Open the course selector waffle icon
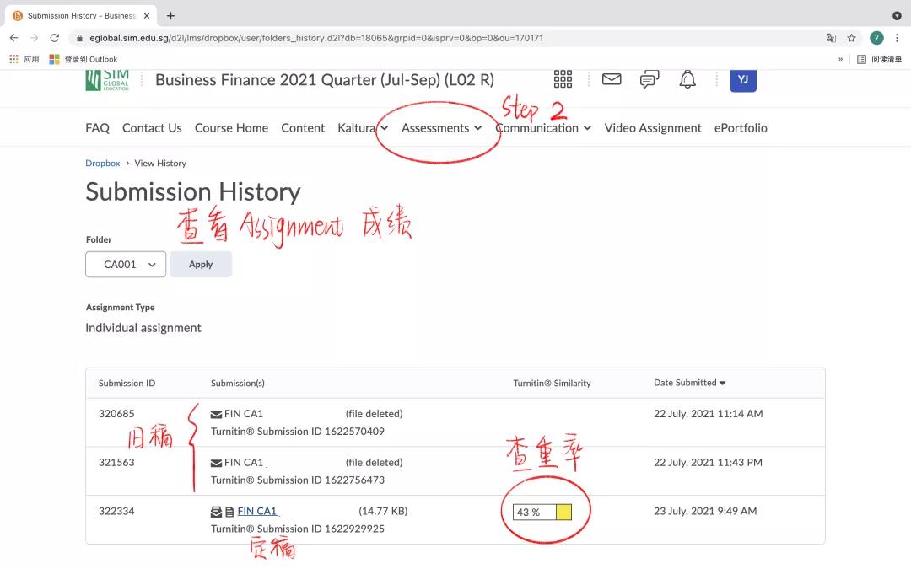Image resolution: width=911 pixels, height=569 pixels. click(563, 79)
